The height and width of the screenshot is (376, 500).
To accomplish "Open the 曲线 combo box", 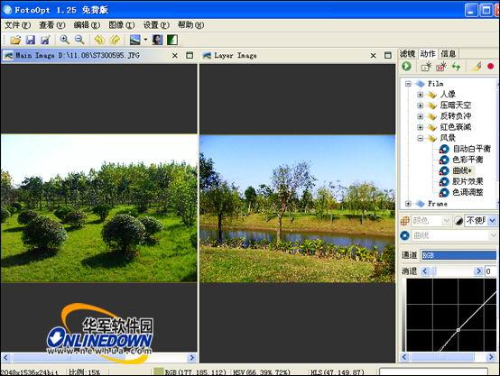I will [454, 236].
